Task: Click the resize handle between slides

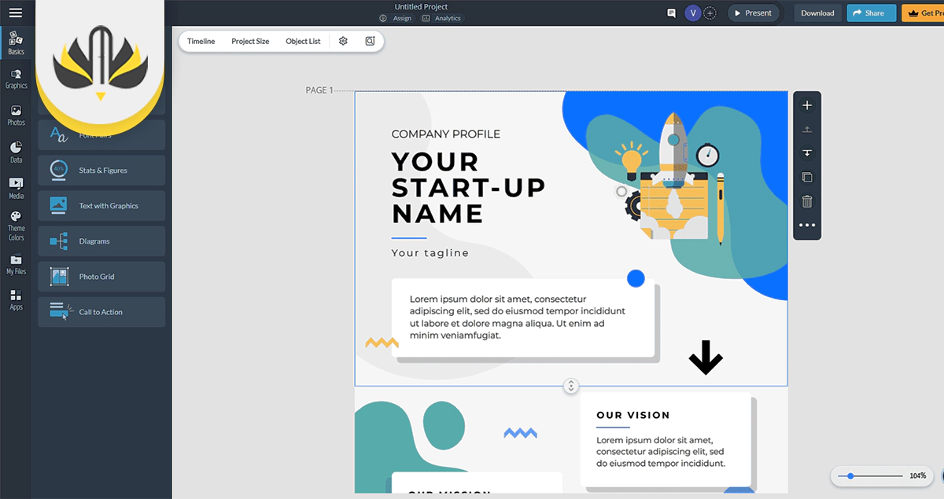Action: [571, 386]
